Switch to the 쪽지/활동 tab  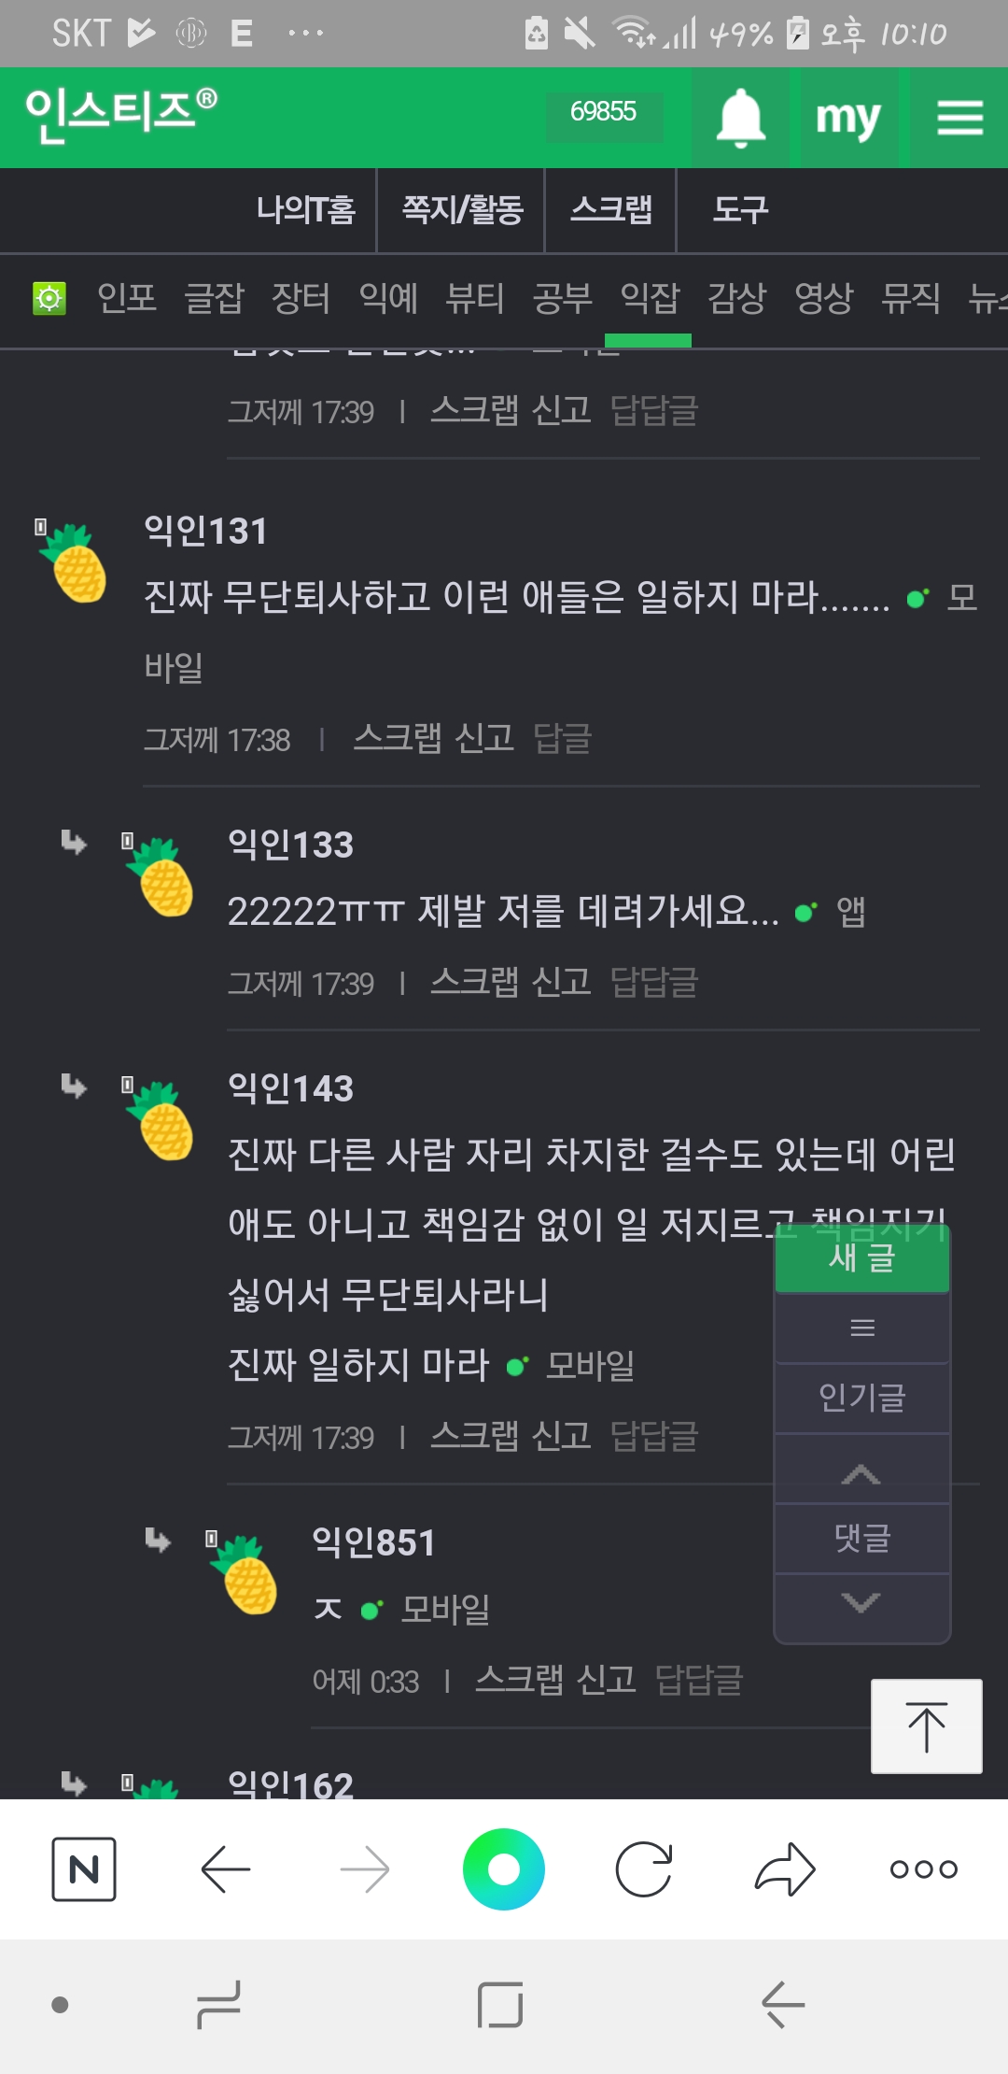click(462, 210)
